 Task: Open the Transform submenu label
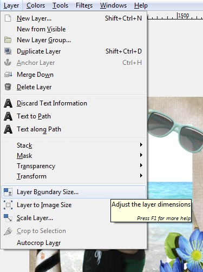(x=31, y=176)
